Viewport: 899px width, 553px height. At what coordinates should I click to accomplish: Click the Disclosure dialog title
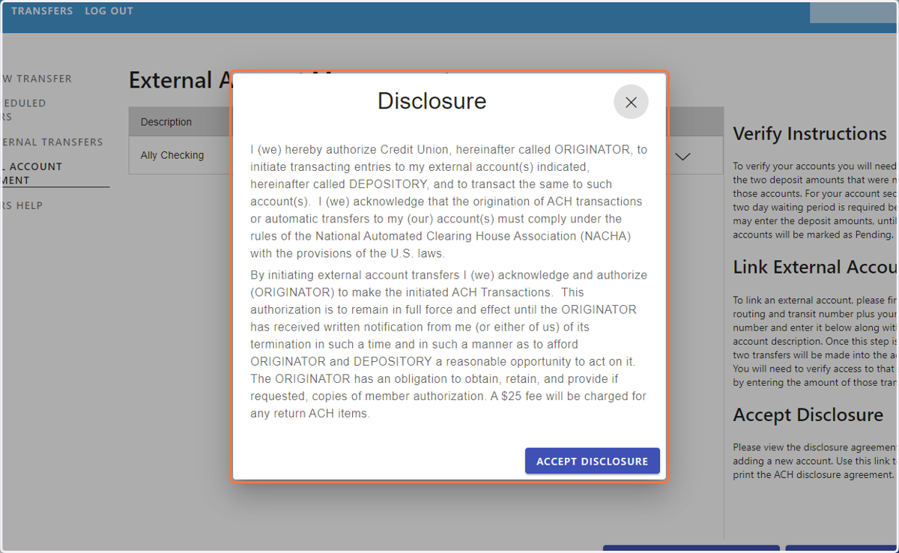(x=432, y=101)
